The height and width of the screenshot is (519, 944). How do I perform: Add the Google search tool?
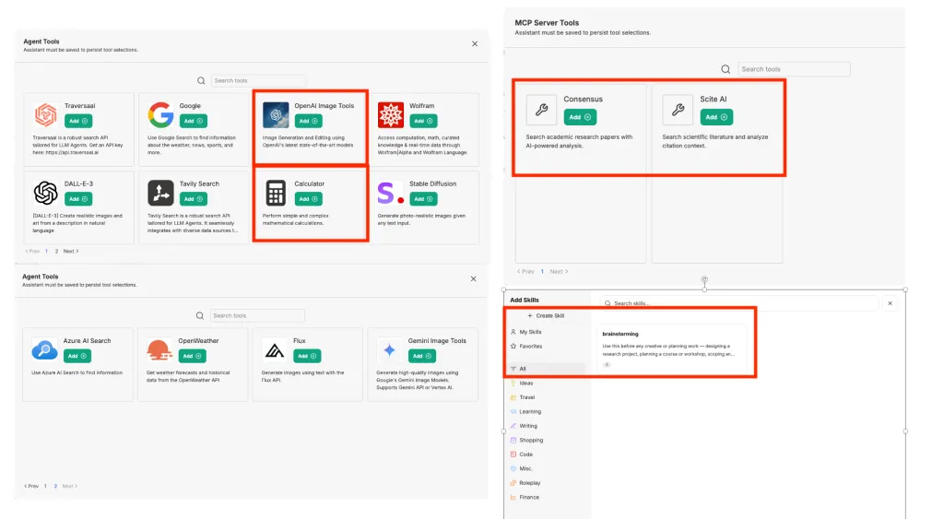194,121
